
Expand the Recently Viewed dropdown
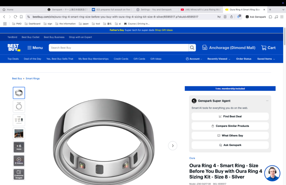218,59
